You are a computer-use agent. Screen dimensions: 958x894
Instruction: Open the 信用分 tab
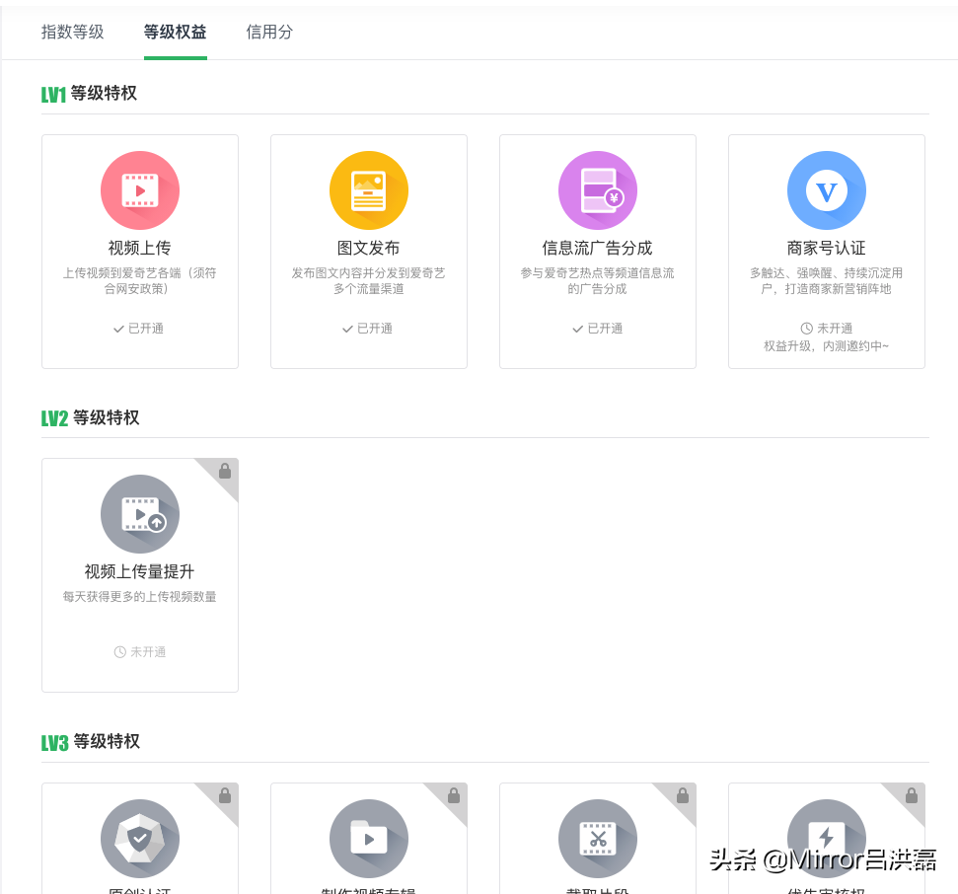(269, 32)
